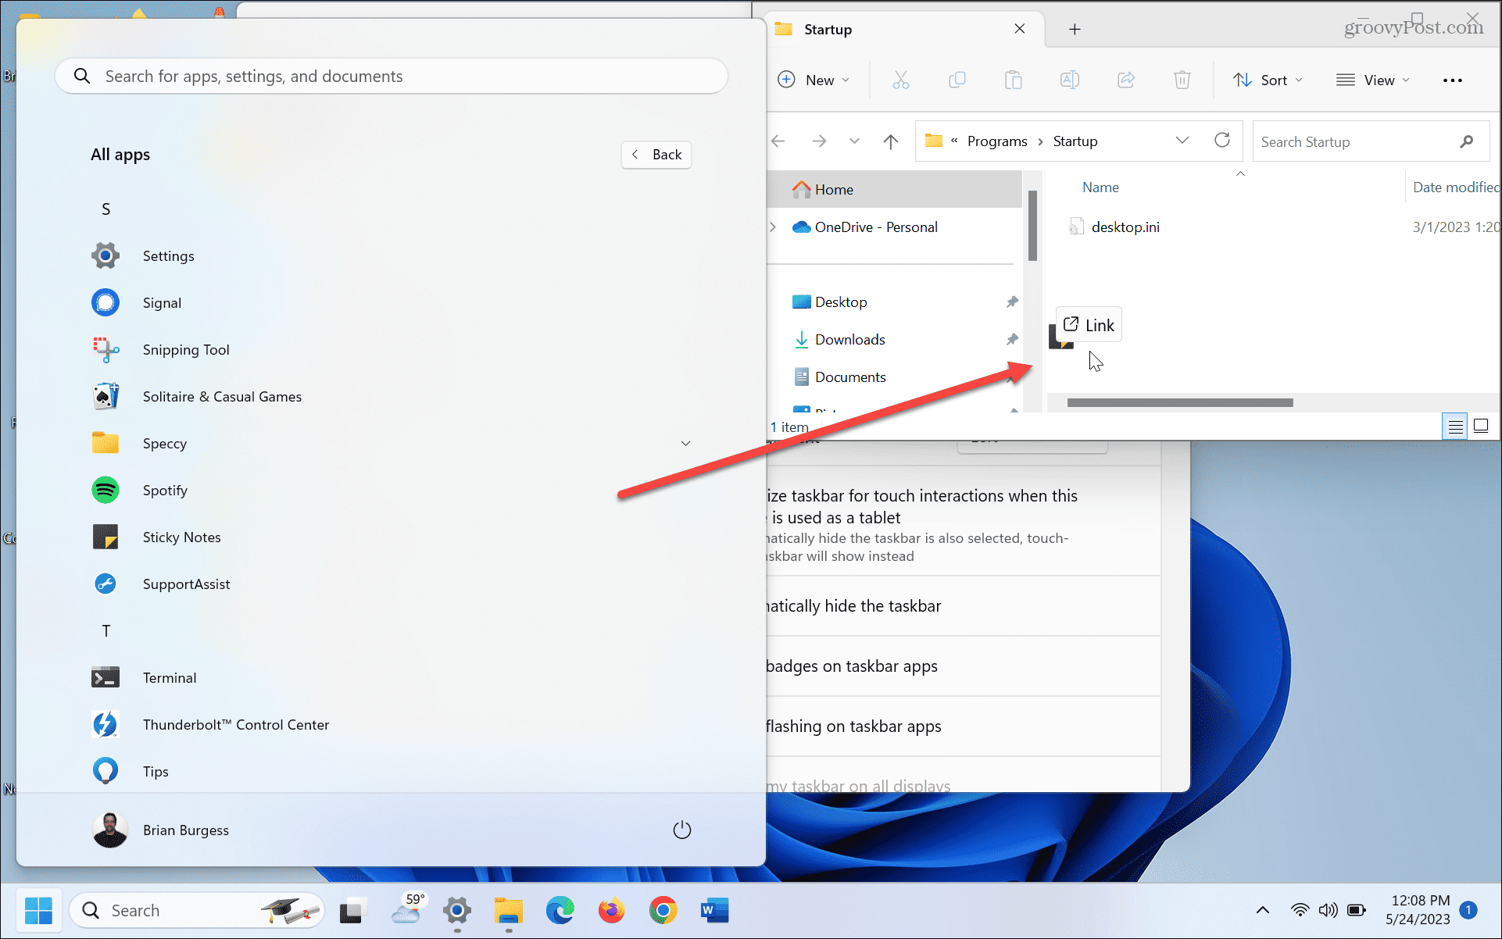Screen dimensions: 1502x939
Task: Switch to large thumbnails view button
Action: (1481, 427)
